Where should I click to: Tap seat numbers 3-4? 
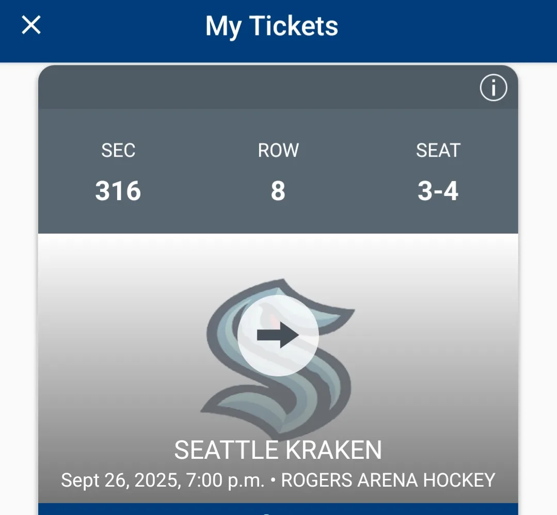(x=438, y=191)
